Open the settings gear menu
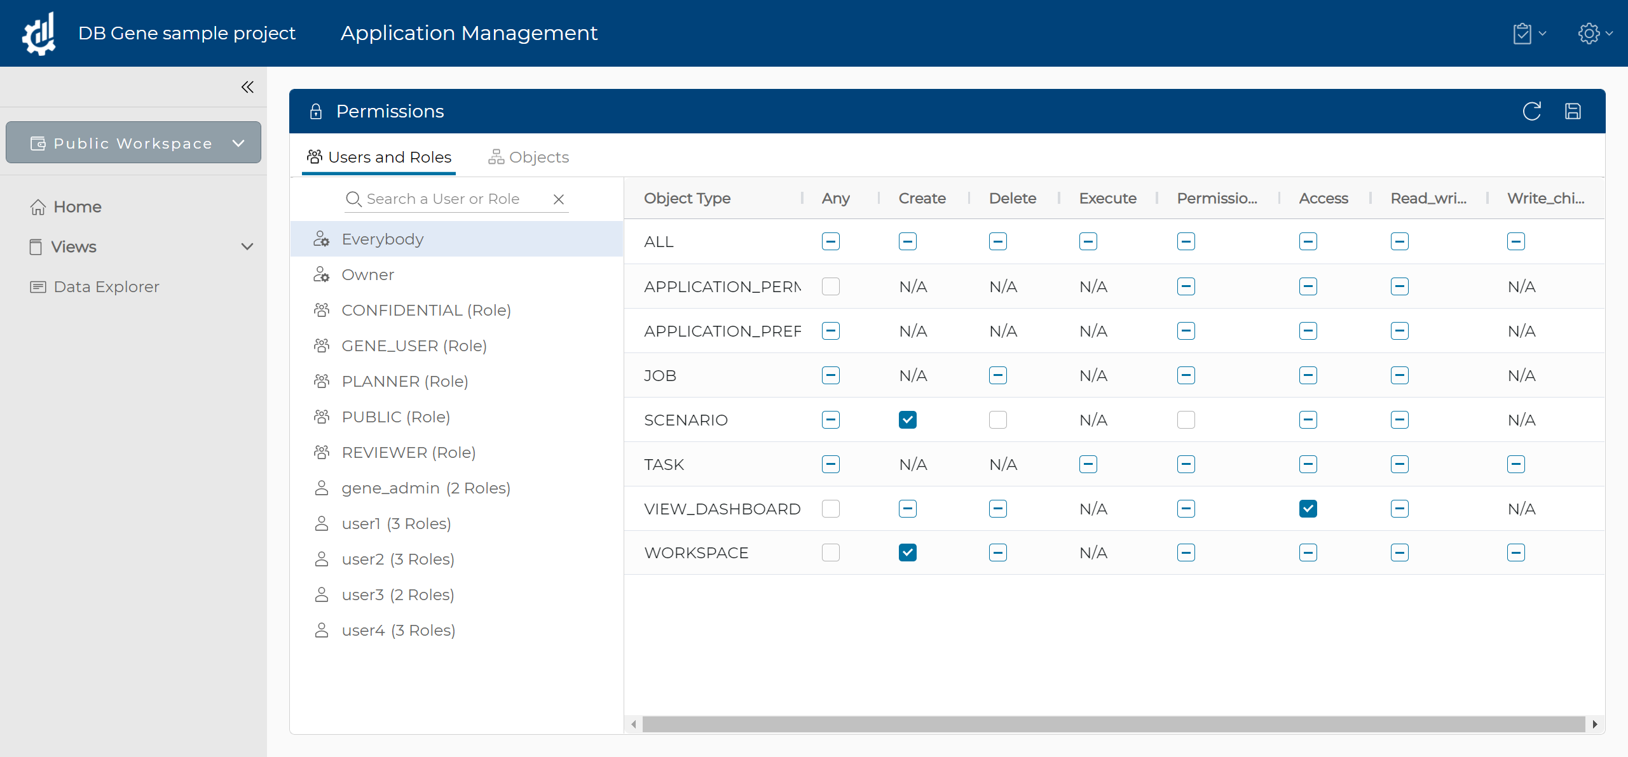Image resolution: width=1628 pixels, height=757 pixels. coord(1594,33)
